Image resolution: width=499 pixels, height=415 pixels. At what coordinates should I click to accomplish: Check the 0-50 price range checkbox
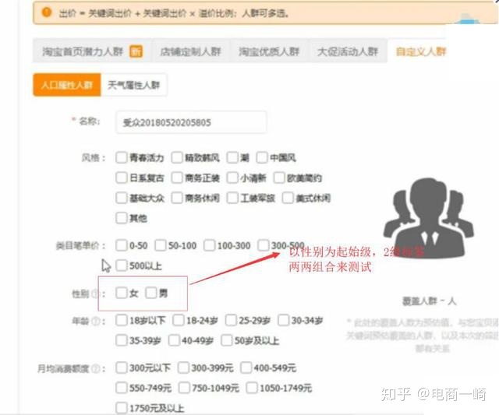click(122, 245)
